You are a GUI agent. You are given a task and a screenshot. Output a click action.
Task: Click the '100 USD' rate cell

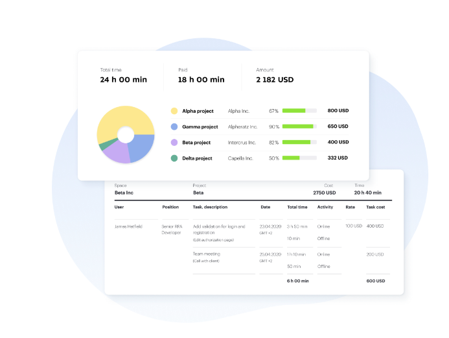(354, 226)
